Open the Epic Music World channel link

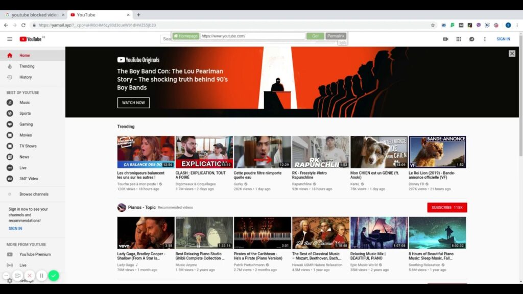(x=364, y=265)
